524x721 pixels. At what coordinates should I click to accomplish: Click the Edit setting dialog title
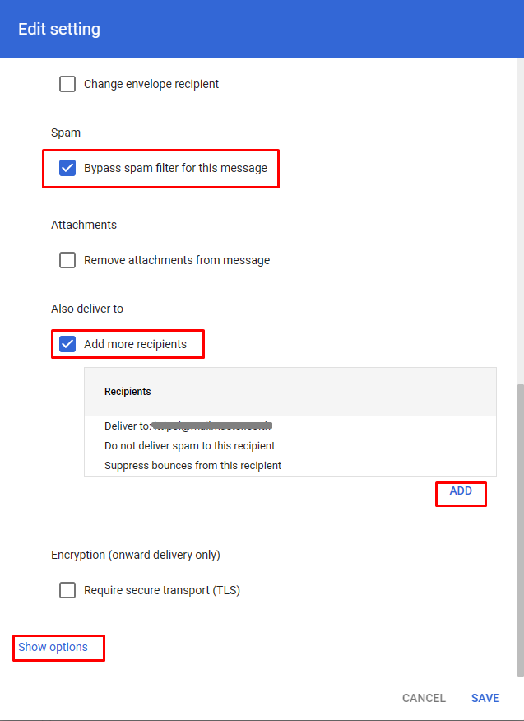tap(59, 30)
